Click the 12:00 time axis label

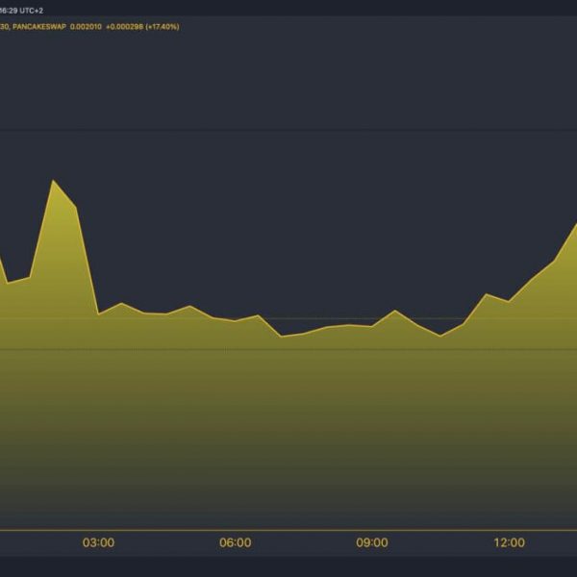510,542
